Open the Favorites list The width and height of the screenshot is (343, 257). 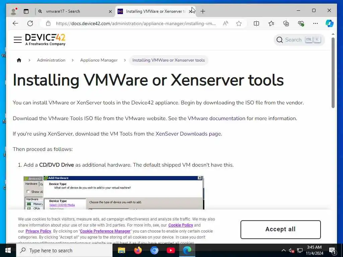pyautogui.click(x=271, y=23)
